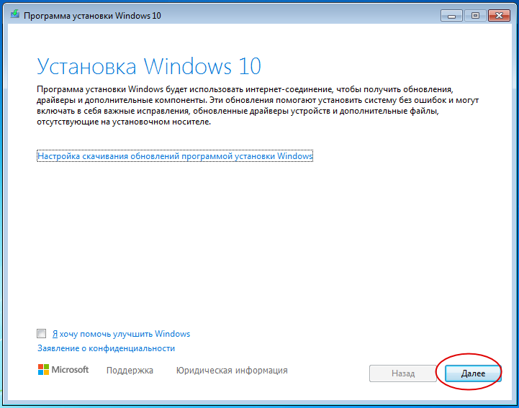Close the Windows 10 setup window
This screenshot has height=408, width=519.
pyautogui.click(x=499, y=16)
